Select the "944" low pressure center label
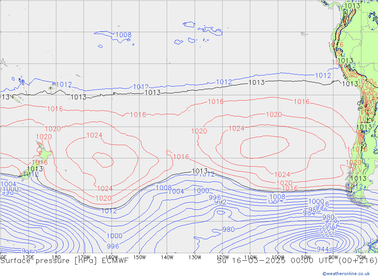 322,249
